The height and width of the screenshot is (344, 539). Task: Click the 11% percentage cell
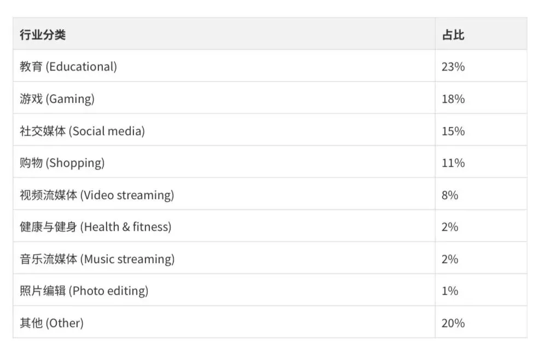pos(453,163)
